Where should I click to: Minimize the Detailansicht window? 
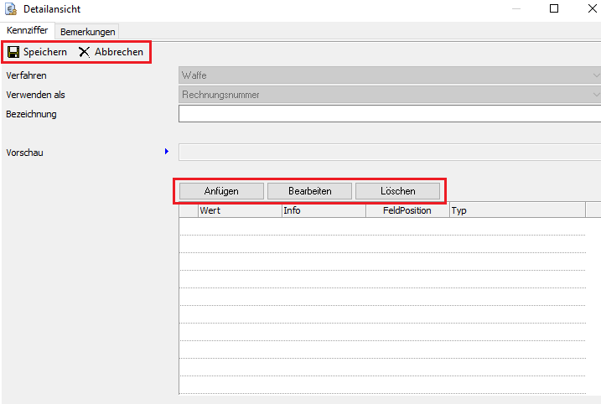(x=515, y=9)
